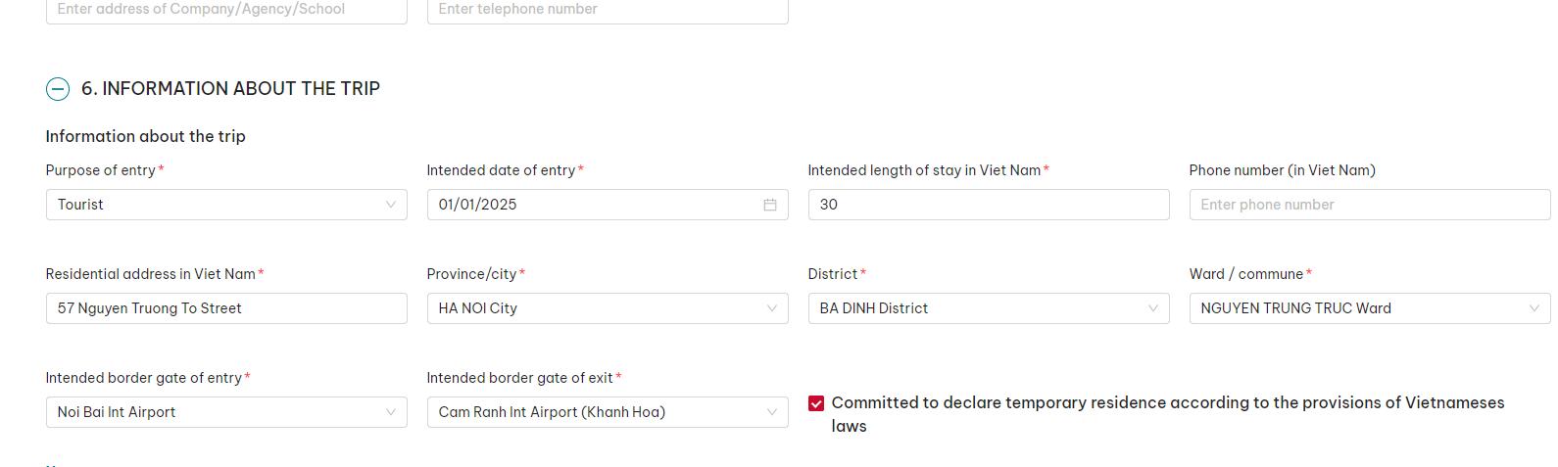The width and height of the screenshot is (1558, 467).
Task: Click the 'Enter telephone number' field
Action: tap(608, 10)
